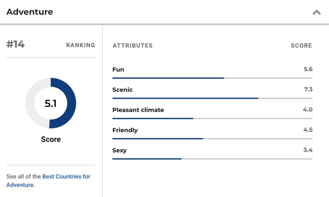This screenshot has width=329, height=197.
Task: Click the Pleasant climate attribute label
Action: (138, 110)
